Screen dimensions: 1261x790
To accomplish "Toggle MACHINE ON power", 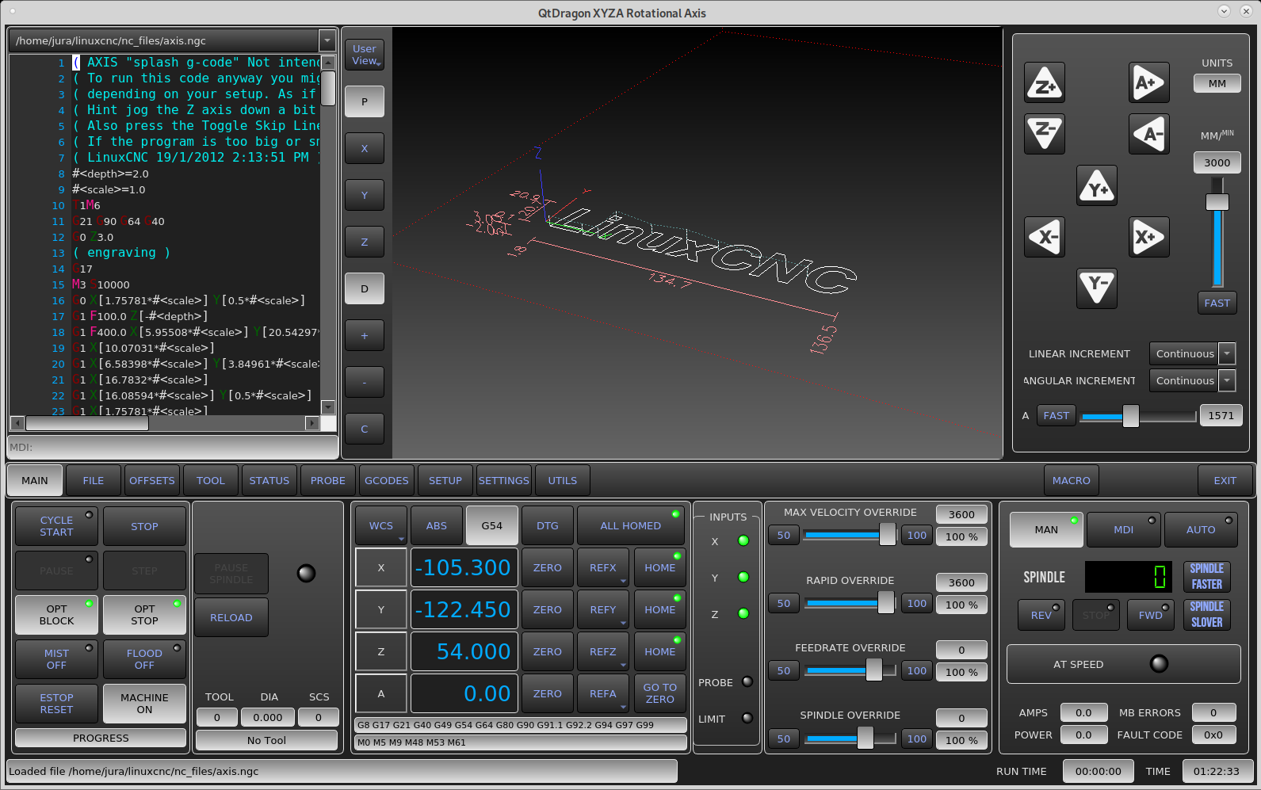I will click(144, 704).
